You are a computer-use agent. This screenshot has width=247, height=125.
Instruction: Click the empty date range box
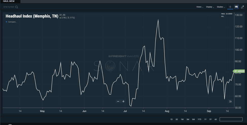[x=231, y=119]
